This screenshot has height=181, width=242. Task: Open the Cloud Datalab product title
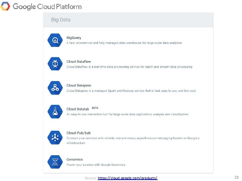point(78,109)
